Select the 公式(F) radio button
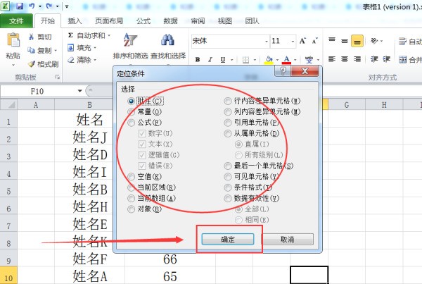This screenshot has height=284, width=422. 131,123
